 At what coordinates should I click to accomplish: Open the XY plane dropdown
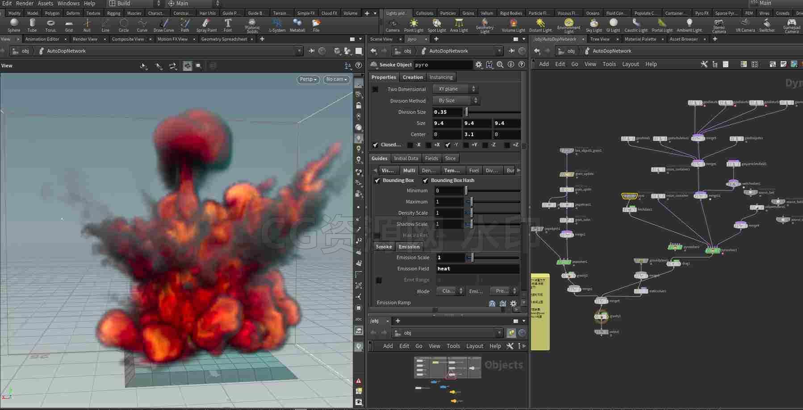pos(456,89)
